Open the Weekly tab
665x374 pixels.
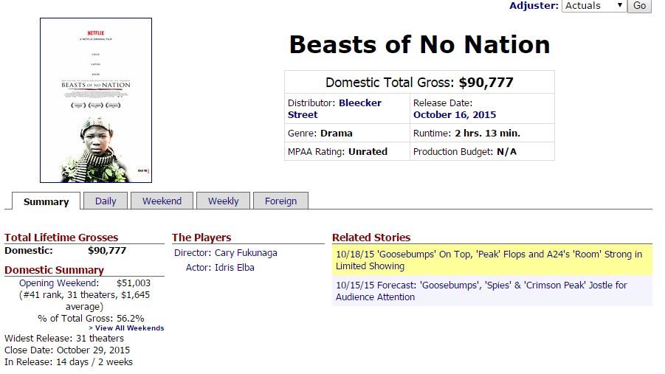[223, 201]
